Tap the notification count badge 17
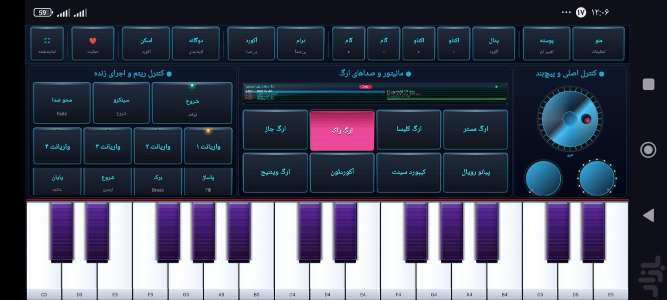The image size is (667, 300). pos(581,12)
